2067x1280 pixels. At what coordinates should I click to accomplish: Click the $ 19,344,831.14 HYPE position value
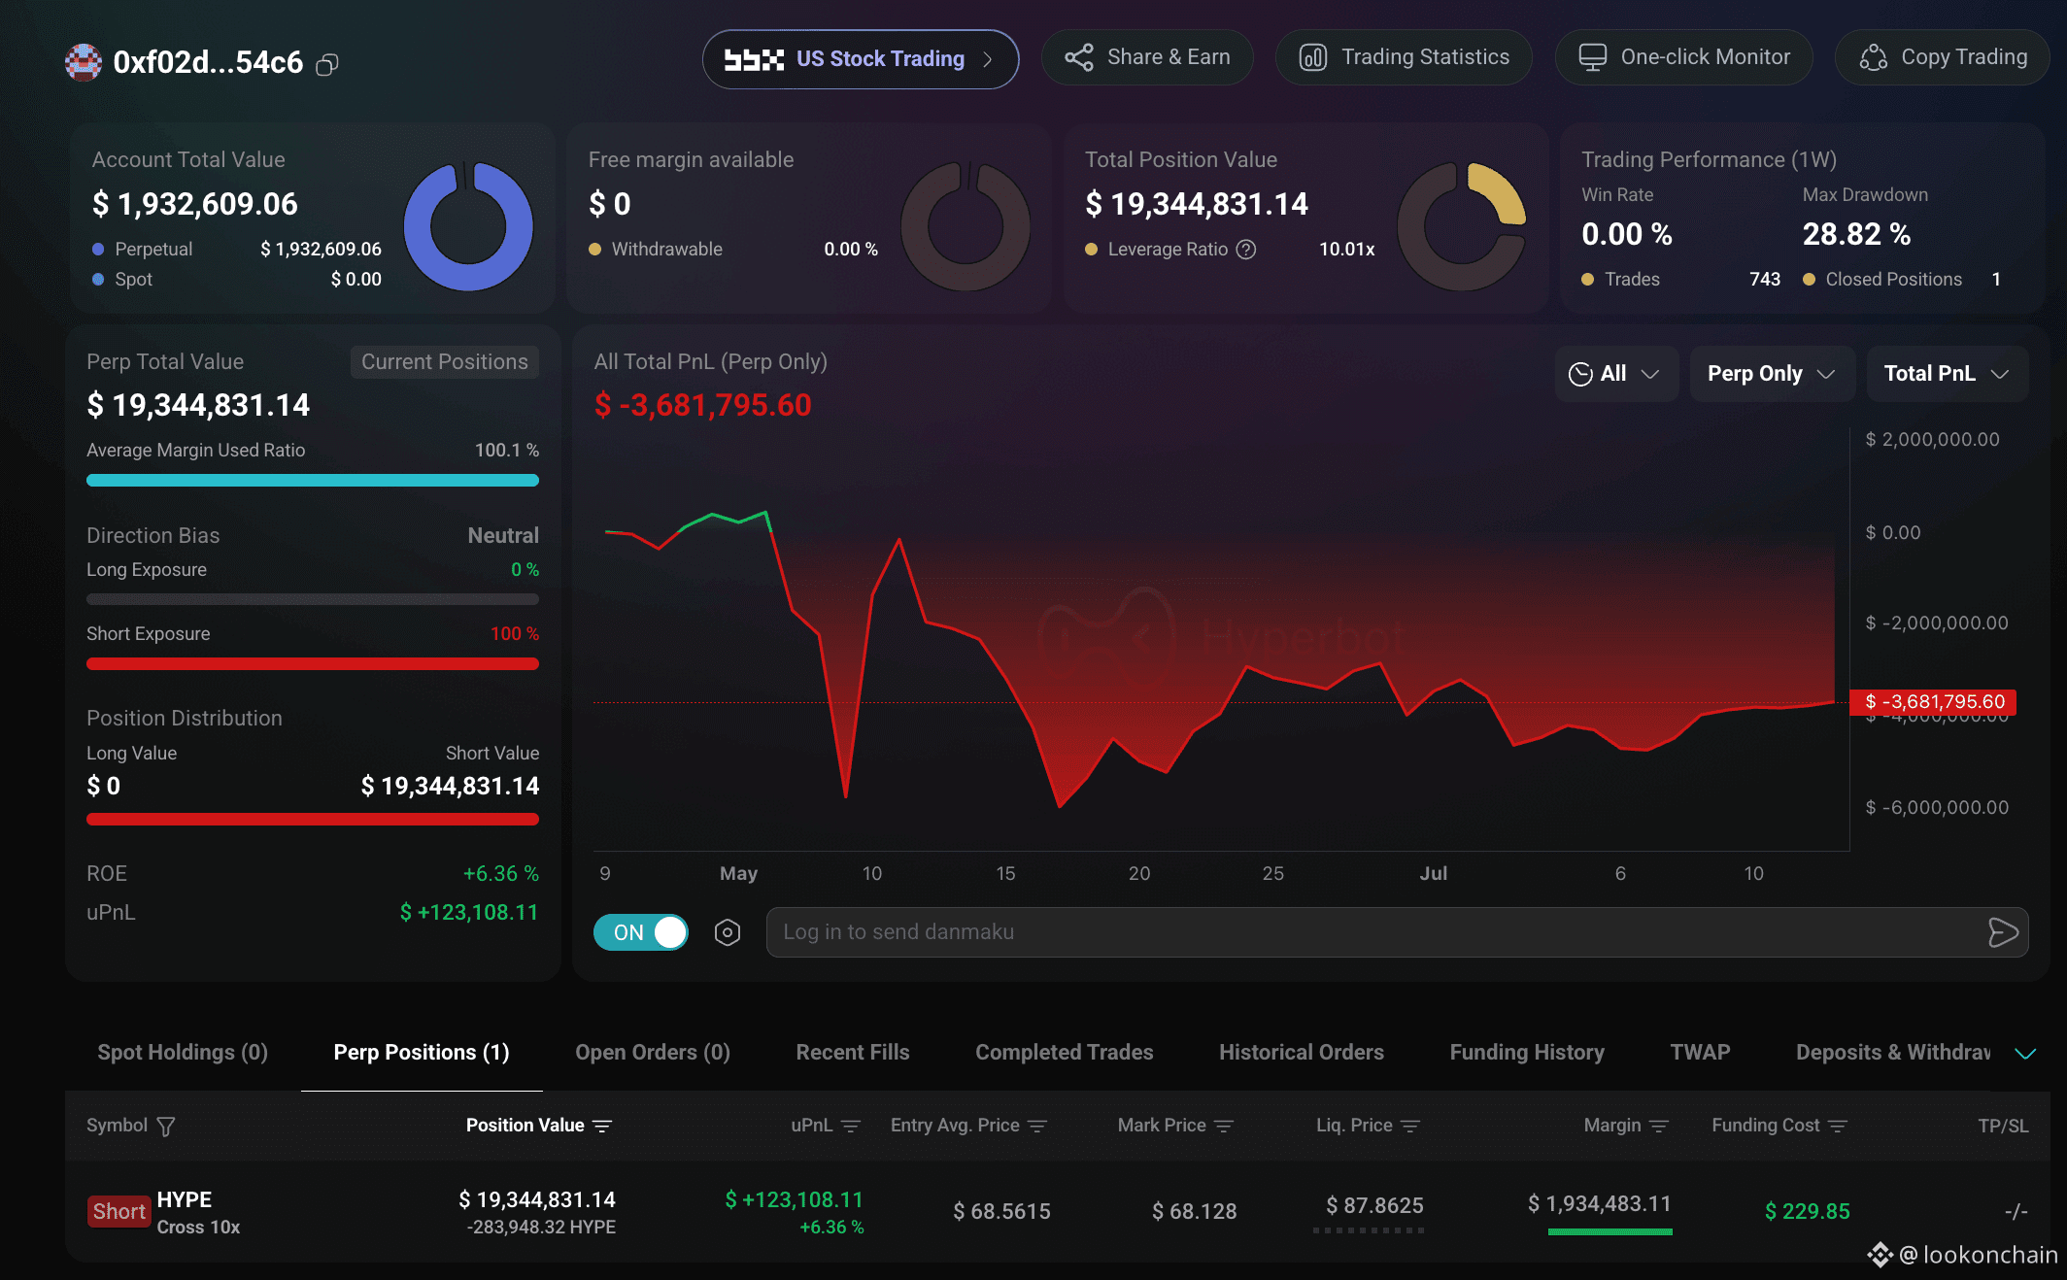[537, 1200]
